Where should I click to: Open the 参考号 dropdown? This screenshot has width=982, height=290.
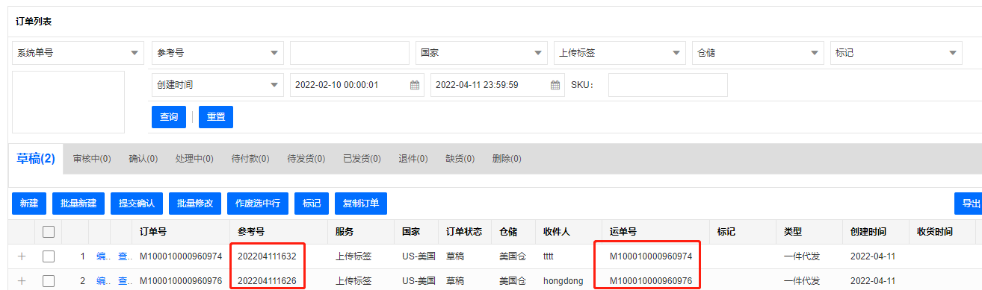click(217, 53)
